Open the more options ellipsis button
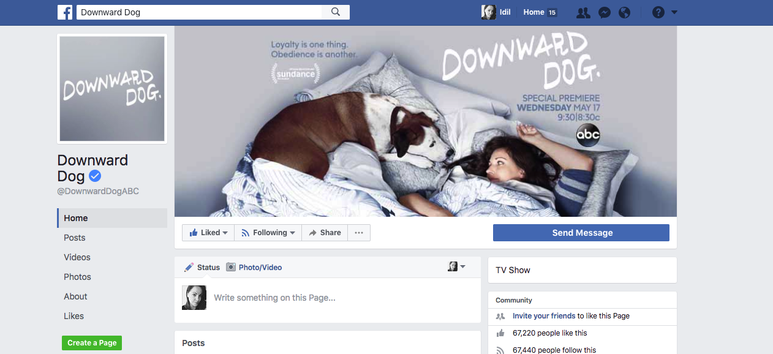This screenshot has width=773, height=354. coord(359,233)
